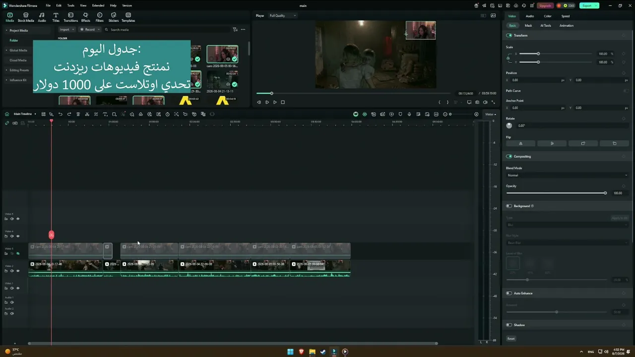The height and width of the screenshot is (357, 635).
Task: Click the Redo icon in timeline toolbar
Action: [x=69, y=114]
